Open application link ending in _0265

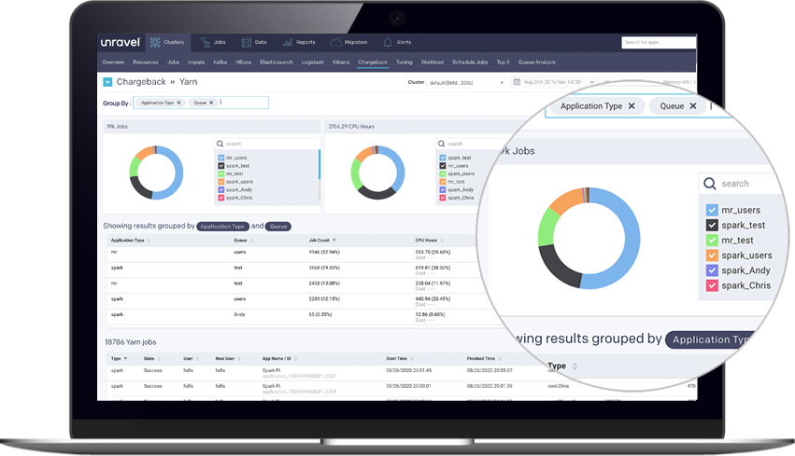click(299, 392)
